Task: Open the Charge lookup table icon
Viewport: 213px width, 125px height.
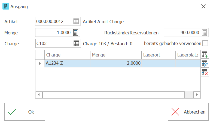Action: [76, 43]
